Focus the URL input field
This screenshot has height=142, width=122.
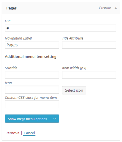tap(61, 28)
